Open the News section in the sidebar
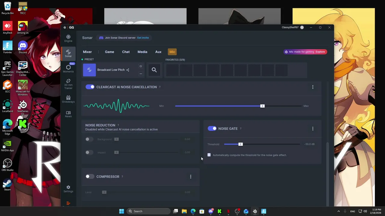 [x=68, y=114]
